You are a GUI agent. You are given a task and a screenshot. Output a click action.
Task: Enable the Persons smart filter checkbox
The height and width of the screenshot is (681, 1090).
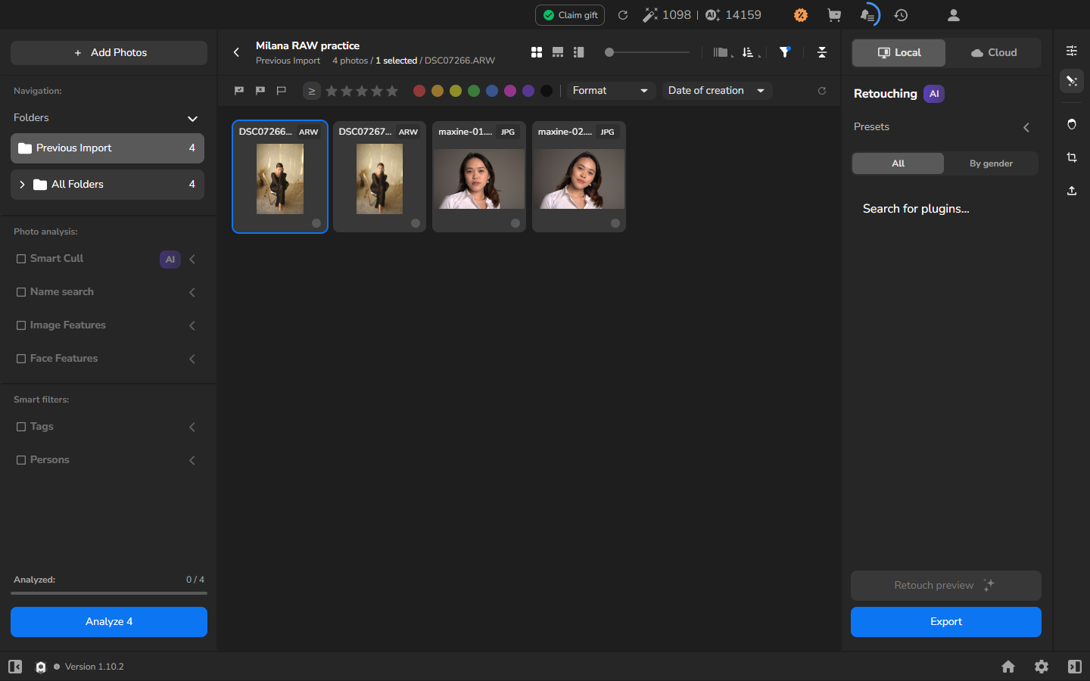[21, 460]
